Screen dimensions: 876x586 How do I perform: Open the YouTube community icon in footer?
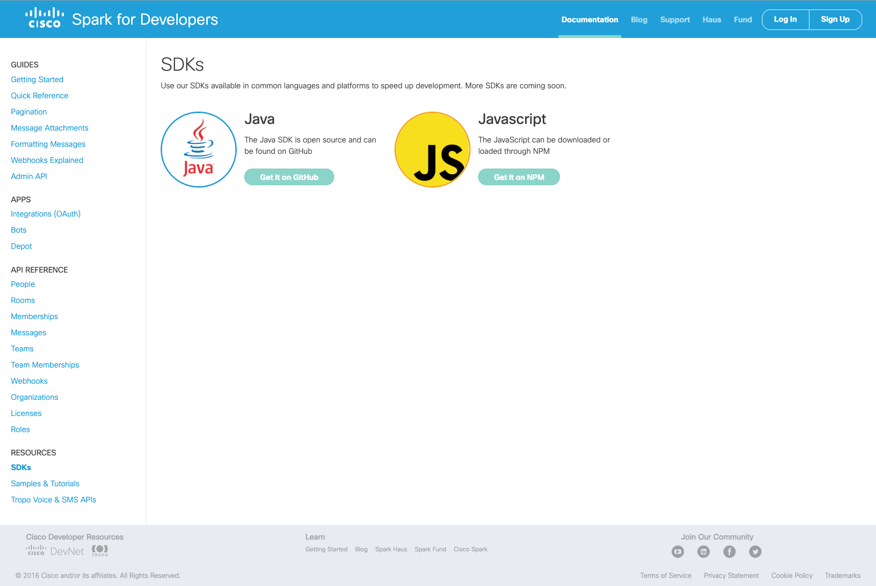678,551
